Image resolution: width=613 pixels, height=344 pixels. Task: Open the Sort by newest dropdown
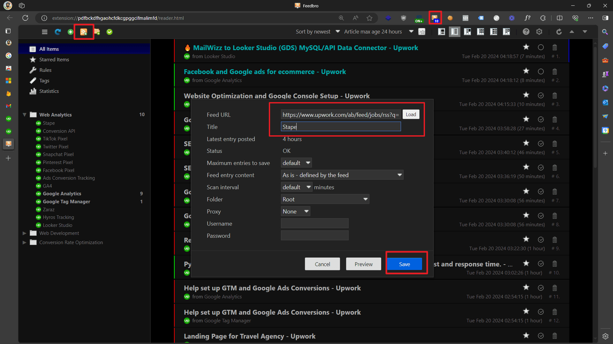[318, 32]
